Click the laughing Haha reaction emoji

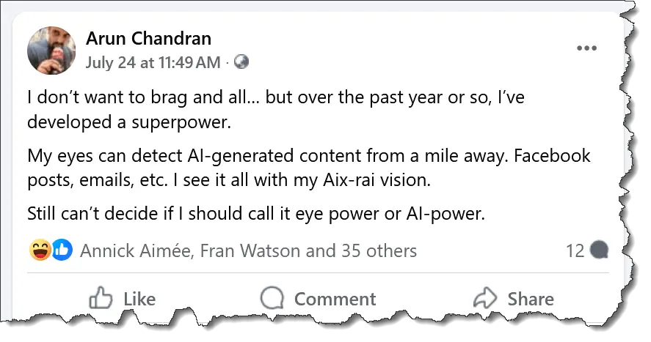(x=41, y=251)
